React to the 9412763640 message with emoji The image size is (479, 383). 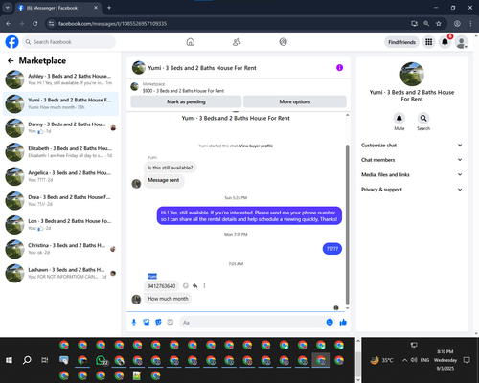click(186, 285)
